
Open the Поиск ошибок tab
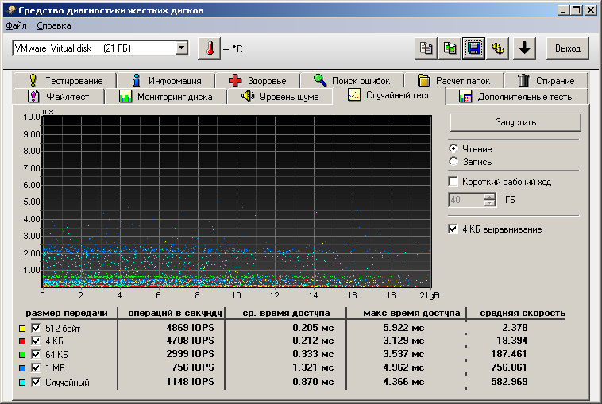tap(351, 80)
